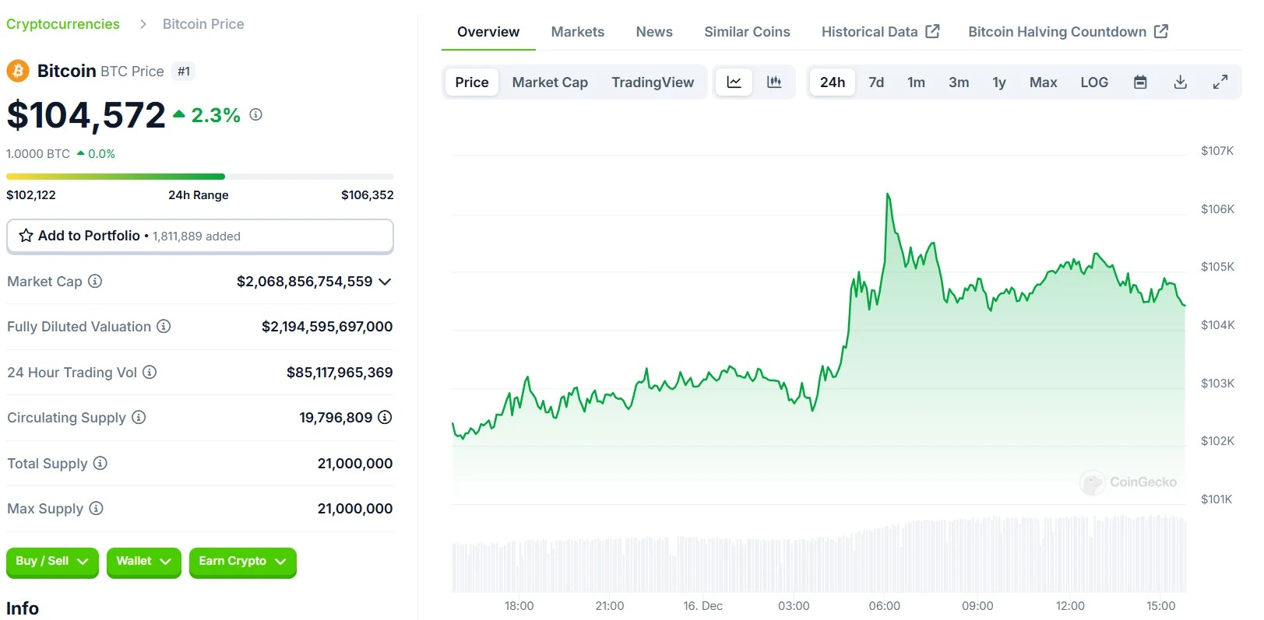The width and height of the screenshot is (1264, 620).
Task: Open the Cryptocurrencies breadcrumb link
Action: pyautogui.click(x=63, y=24)
